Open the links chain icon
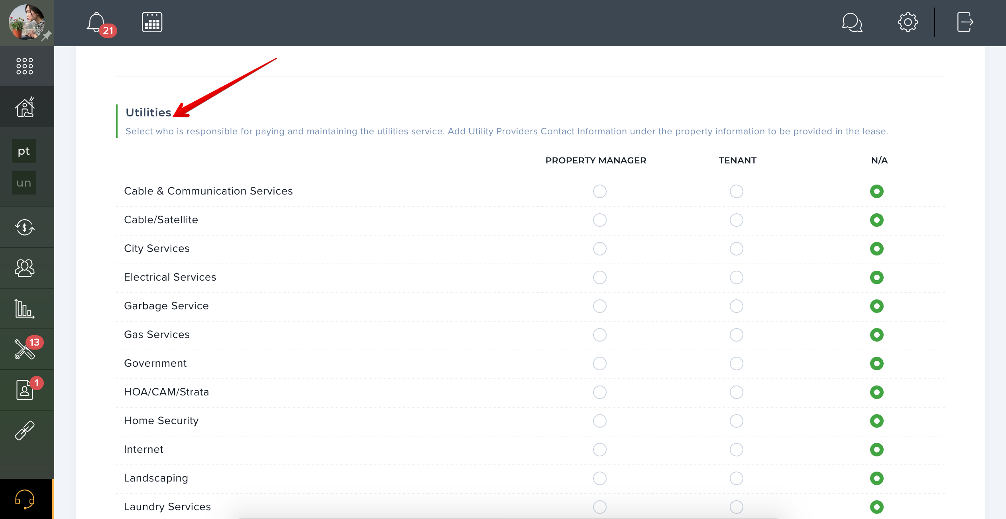The height and width of the screenshot is (519, 1006). click(x=25, y=431)
